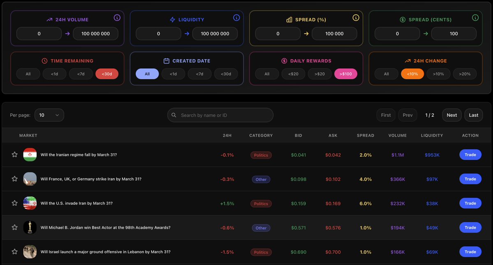Viewport: 493px width, 265px height.
Task: Star the U.S. invade Iran market
Action: click(14, 203)
